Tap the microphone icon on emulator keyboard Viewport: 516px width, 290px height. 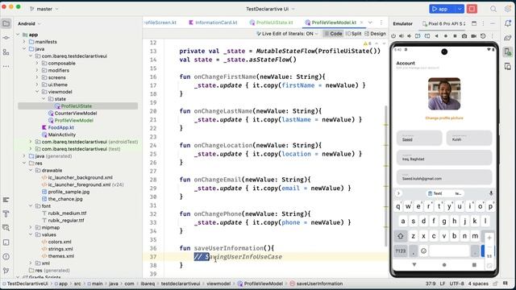click(491, 193)
